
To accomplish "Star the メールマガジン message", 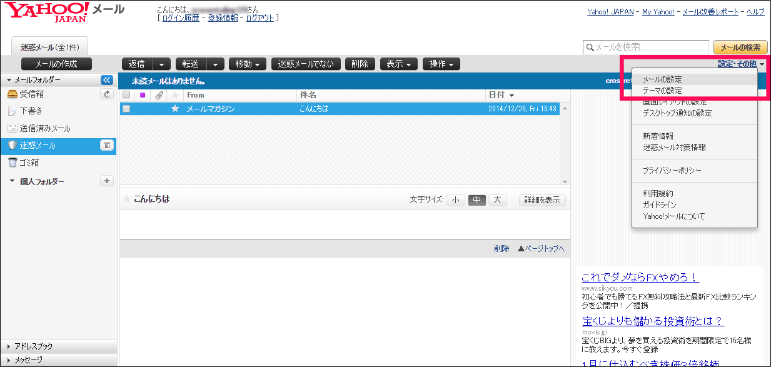I will tap(175, 109).
